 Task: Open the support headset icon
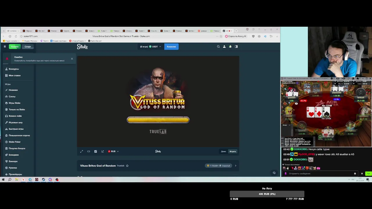274,173
